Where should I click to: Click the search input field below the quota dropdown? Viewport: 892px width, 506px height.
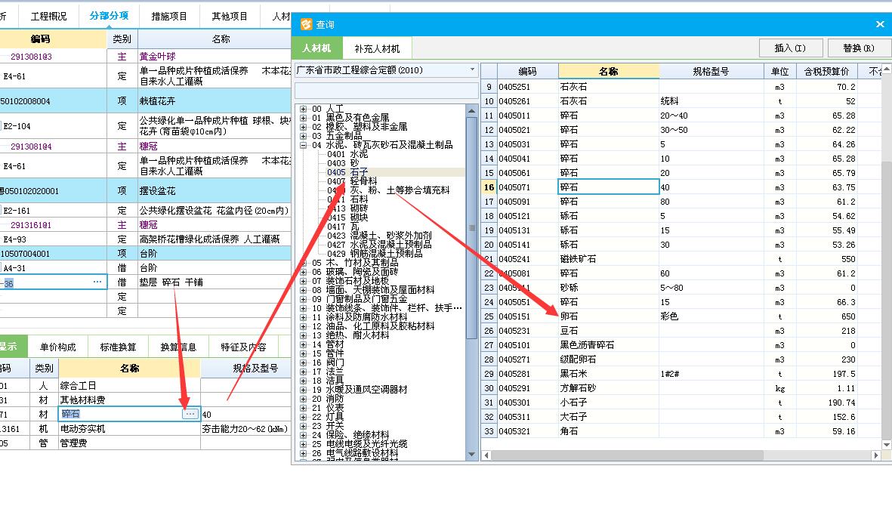pyautogui.click(x=386, y=91)
